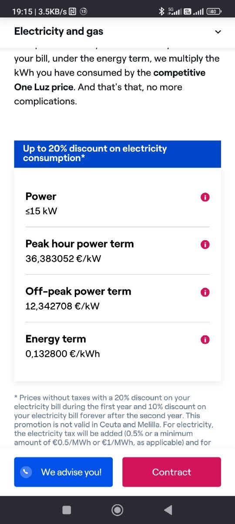This screenshot has height=524, width=235.
Task: Expand the Electricity and gas chevron
Action: pos(218,31)
